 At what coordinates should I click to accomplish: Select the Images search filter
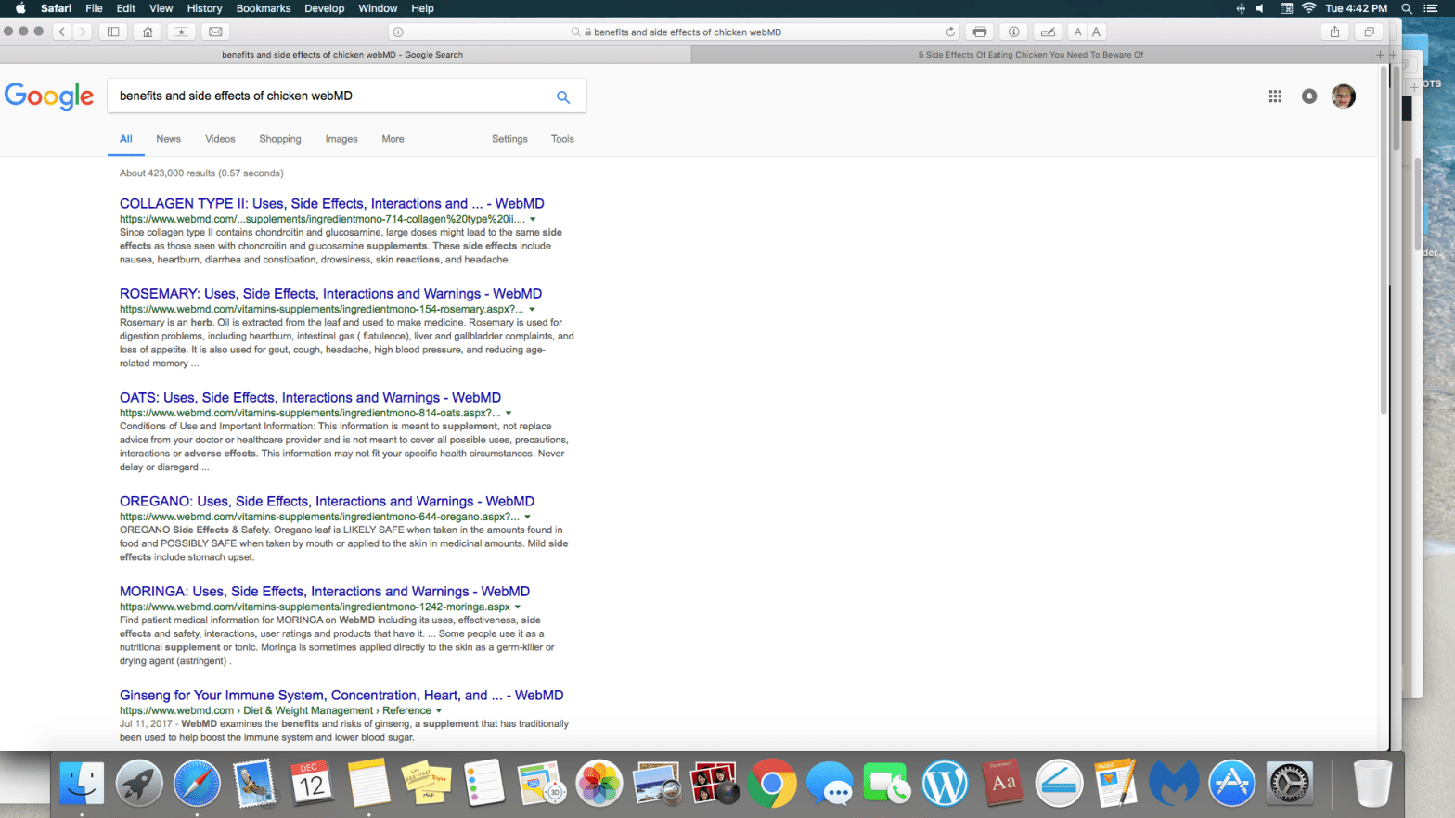(341, 139)
